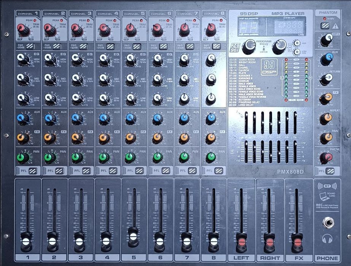351x266 pixels.
Task: Click Channel 6 TRIM knob
Action: point(158,30)
